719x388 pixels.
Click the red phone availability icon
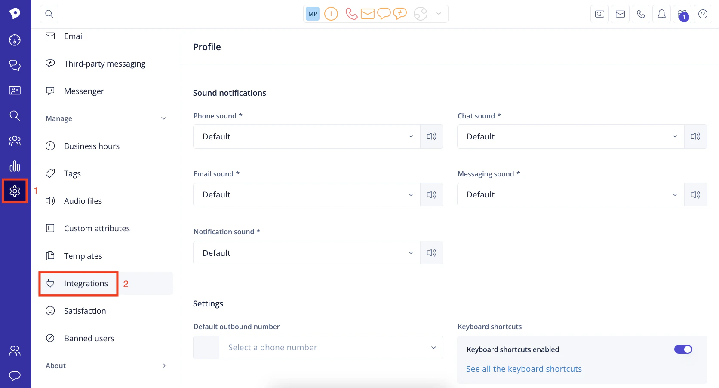coord(351,14)
